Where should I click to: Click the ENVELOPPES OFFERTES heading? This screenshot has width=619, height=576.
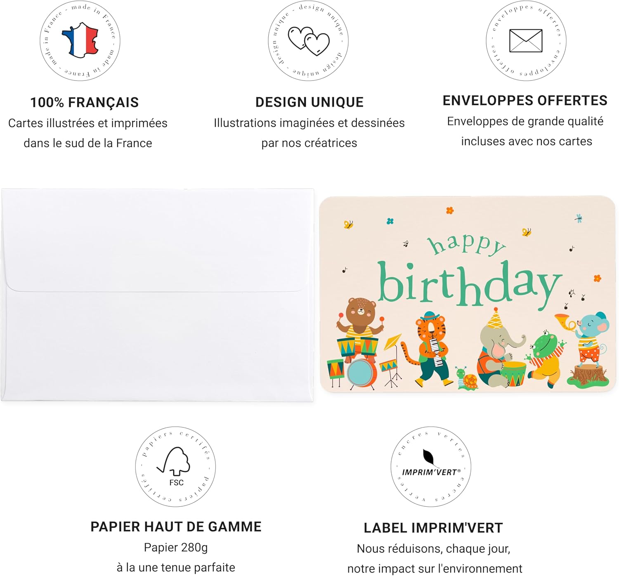(525, 101)
